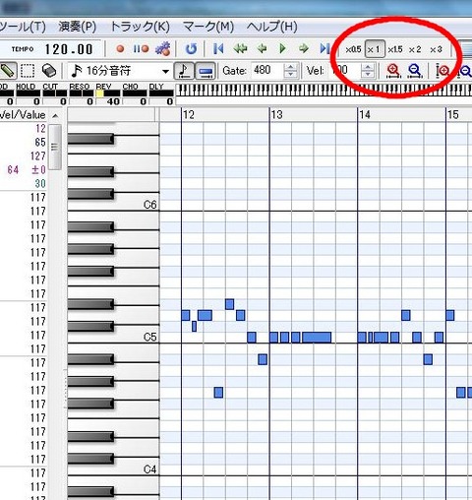Select the eraser tool
Image resolution: width=472 pixels, height=500 pixels.
pyautogui.click(x=49, y=71)
